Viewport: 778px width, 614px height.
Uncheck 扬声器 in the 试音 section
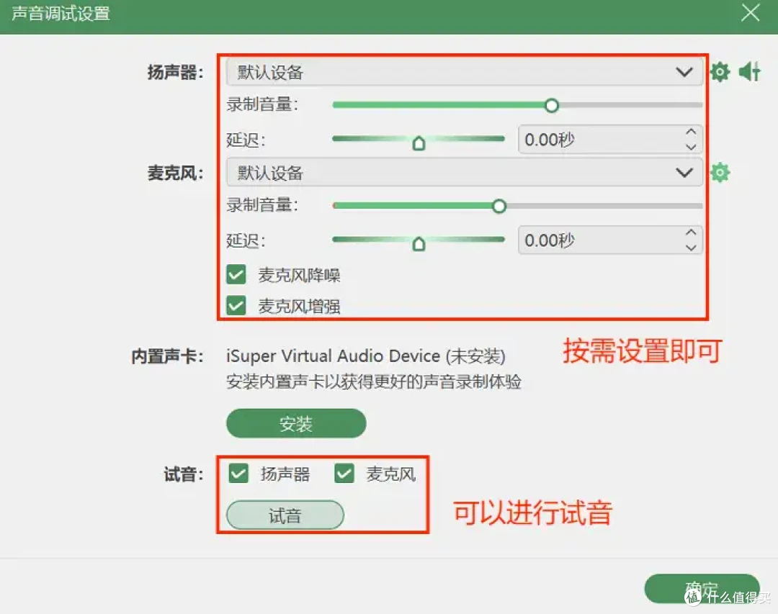coord(238,474)
